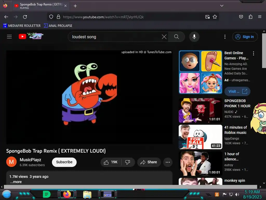The width and height of the screenshot is (266, 200).
Task: Like the video with 19K thumbs up
Action: pos(111,162)
